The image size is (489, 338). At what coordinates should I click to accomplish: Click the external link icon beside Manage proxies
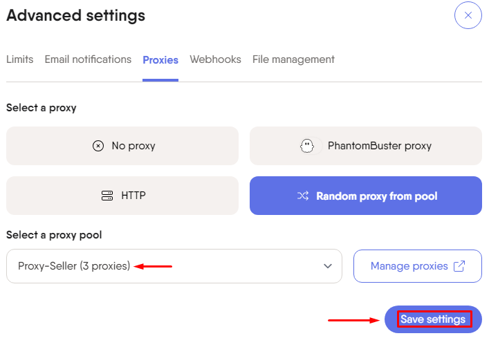point(459,266)
